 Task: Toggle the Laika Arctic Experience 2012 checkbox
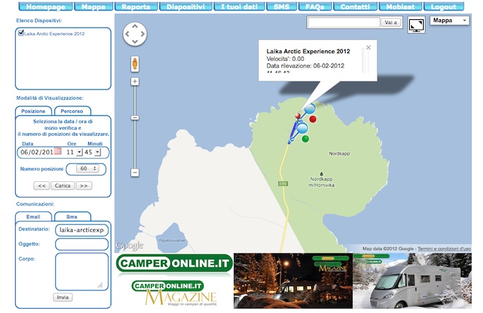click(21, 33)
